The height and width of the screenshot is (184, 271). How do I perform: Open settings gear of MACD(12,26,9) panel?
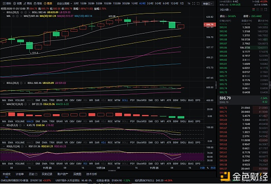point(25,104)
